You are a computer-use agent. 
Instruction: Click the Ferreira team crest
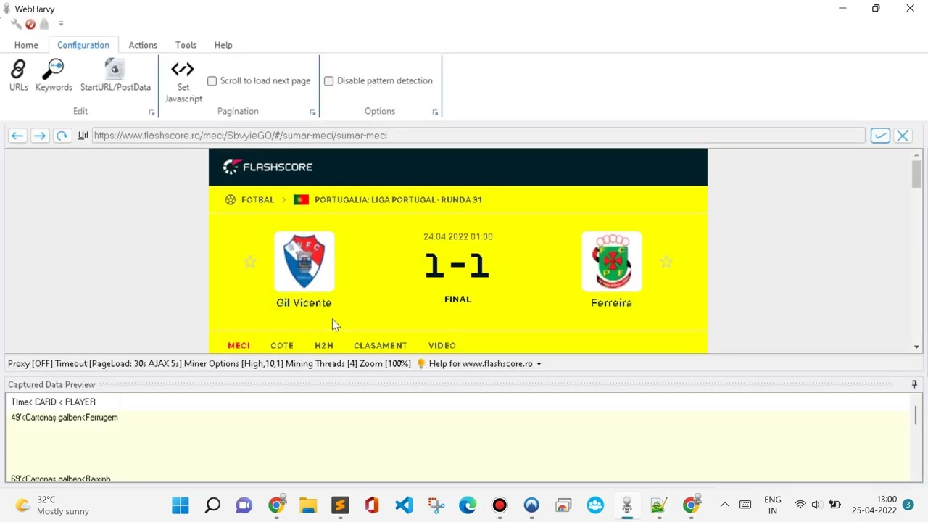tap(612, 261)
